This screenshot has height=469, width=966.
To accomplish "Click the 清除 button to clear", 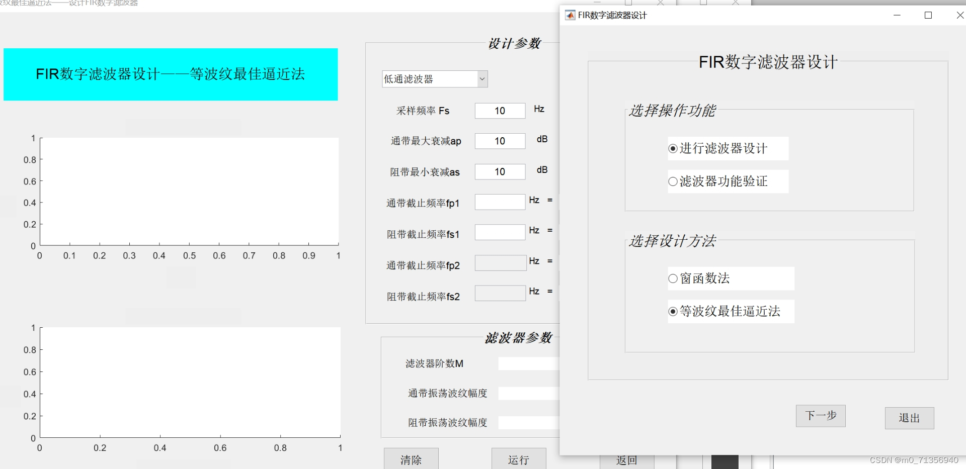I will click(x=411, y=459).
